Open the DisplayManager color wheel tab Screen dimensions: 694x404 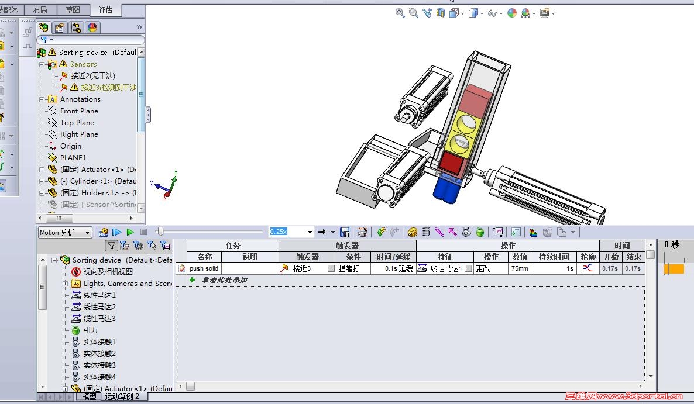pos(92,27)
